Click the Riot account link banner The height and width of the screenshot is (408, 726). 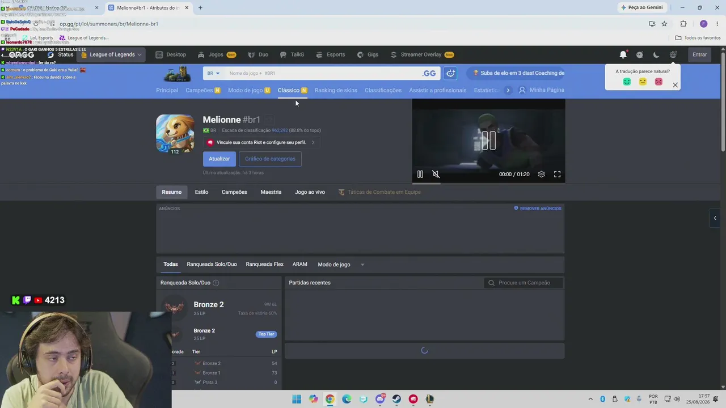[x=261, y=142]
